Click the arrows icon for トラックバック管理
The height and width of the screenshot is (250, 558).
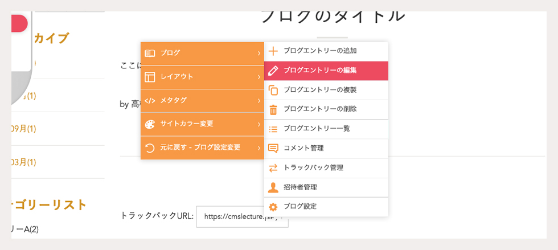click(273, 168)
